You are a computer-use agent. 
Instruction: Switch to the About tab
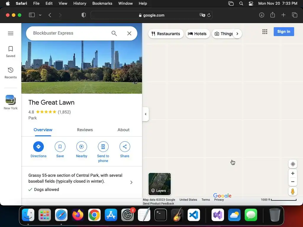pyautogui.click(x=123, y=130)
